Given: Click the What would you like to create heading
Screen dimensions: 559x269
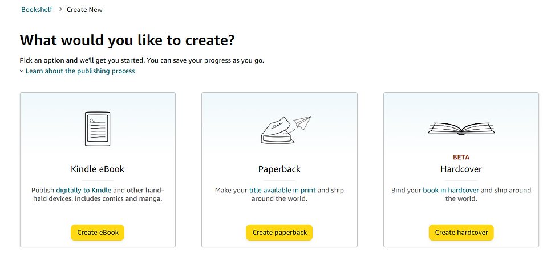Looking at the screenshot, I should coord(128,41).
